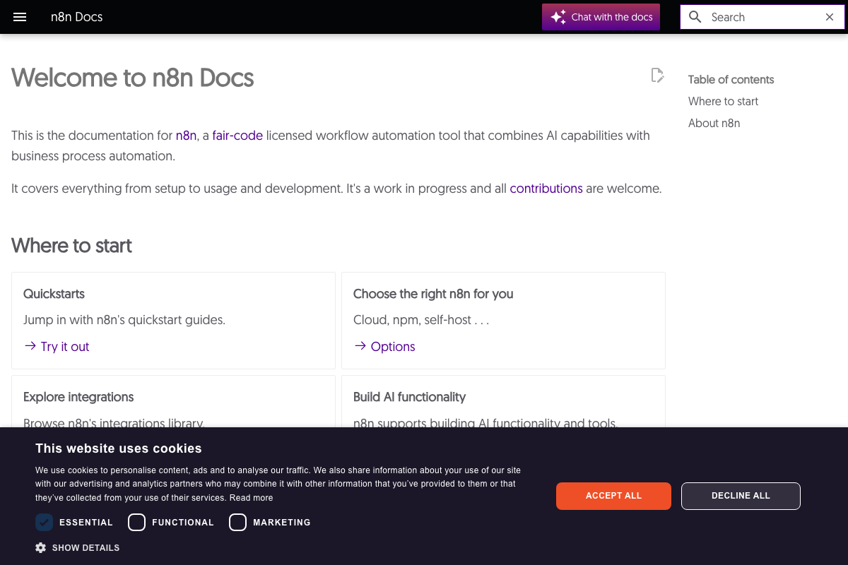Click the arrow icon before Options
The height and width of the screenshot is (565, 848).
(360, 346)
